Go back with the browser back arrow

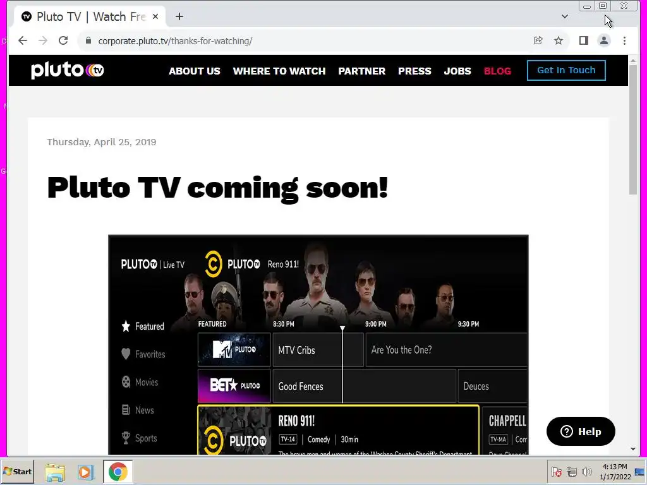[x=23, y=40]
